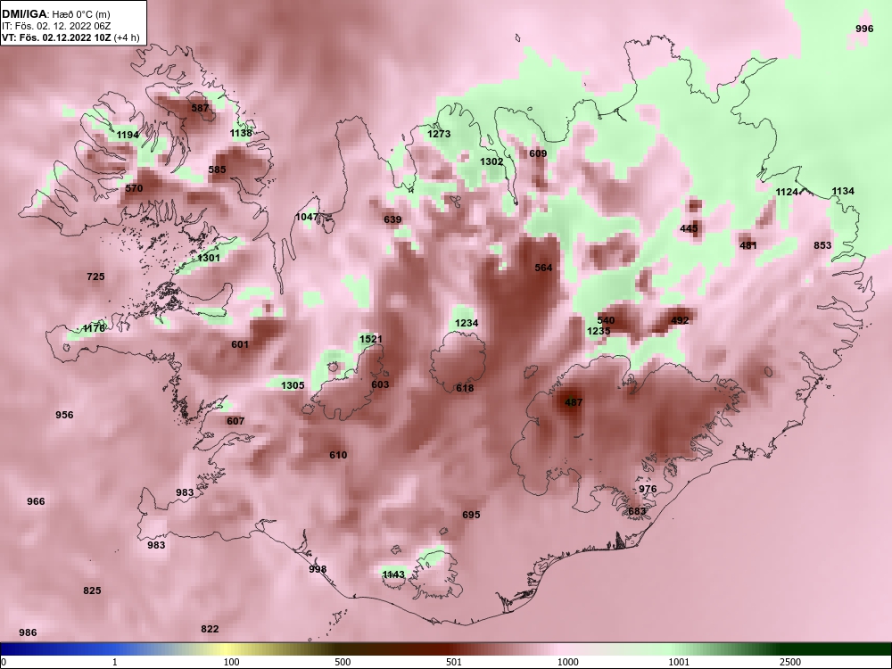892x669 pixels.
Task: Select the 1235 map label
Action: 599,331
